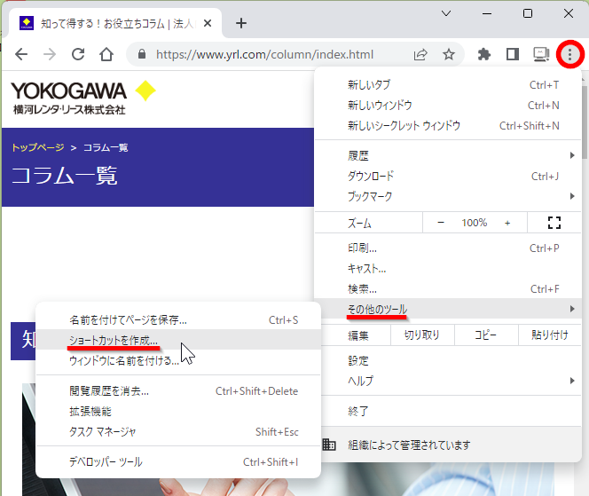Choose キャスト... from the menu

pyautogui.click(x=448, y=268)
